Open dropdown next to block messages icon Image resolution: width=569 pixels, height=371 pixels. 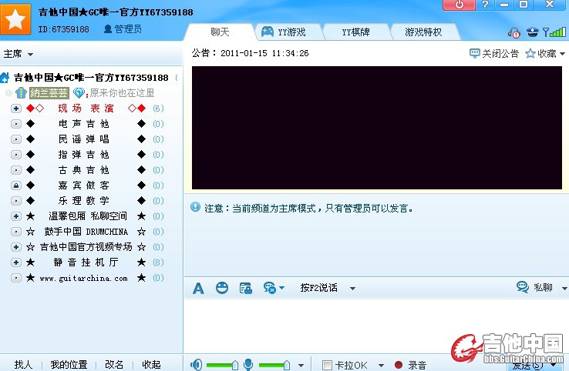pos(282,288)
